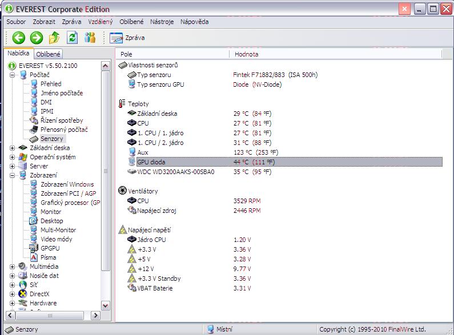
Task: Click the green Forward arrow toolbar icon
Action: [37, 38]
